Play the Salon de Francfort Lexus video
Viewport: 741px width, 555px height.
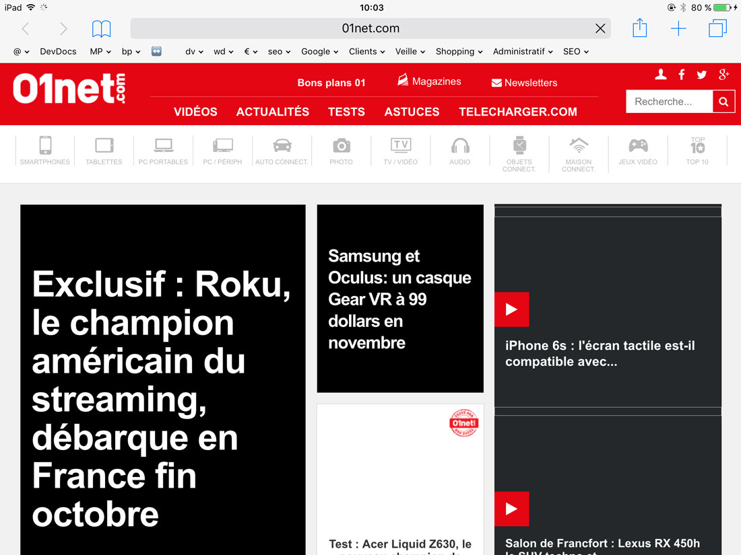tap(511, 509)
